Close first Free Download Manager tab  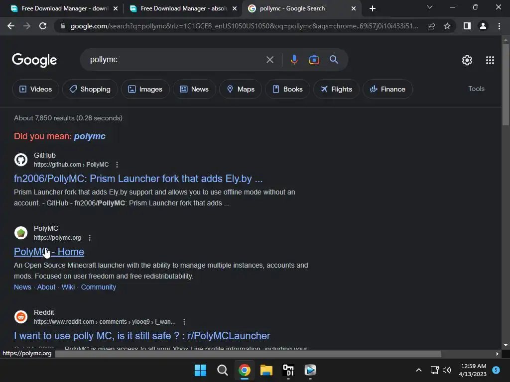tap(116, 8)
